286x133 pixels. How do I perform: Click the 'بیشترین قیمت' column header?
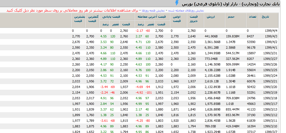coord(78,19)
